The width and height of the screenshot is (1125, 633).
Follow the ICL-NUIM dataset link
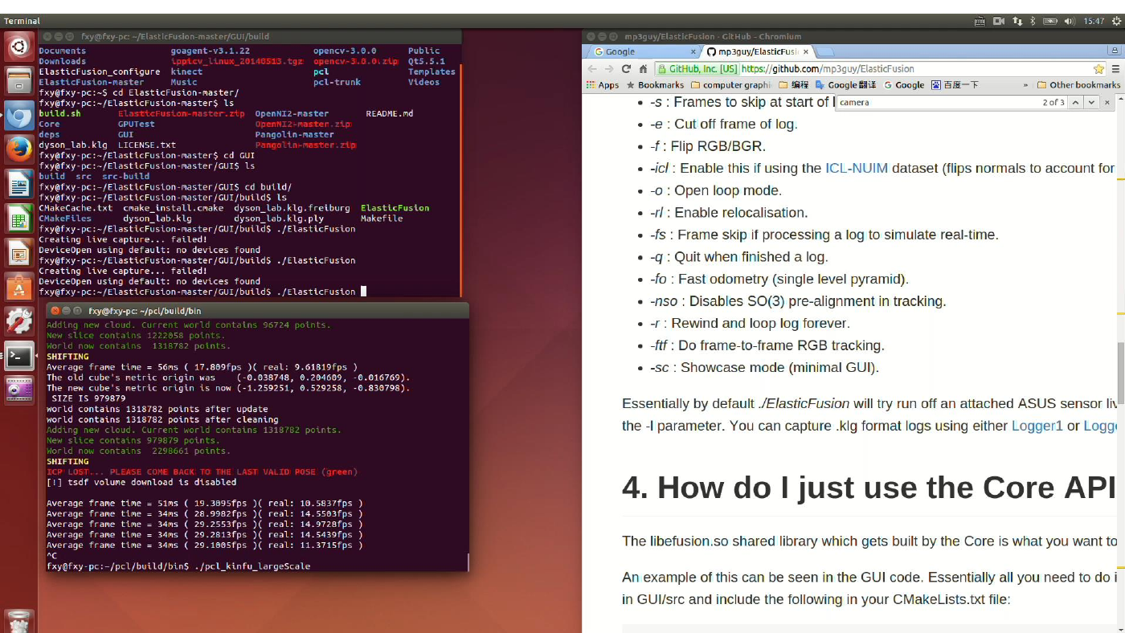pos(856,168)
